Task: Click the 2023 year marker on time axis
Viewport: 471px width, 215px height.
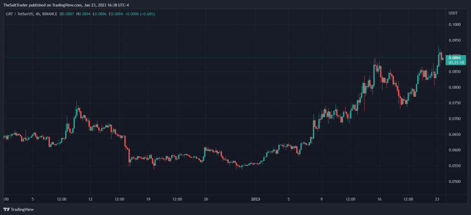Action: [256, 199]
